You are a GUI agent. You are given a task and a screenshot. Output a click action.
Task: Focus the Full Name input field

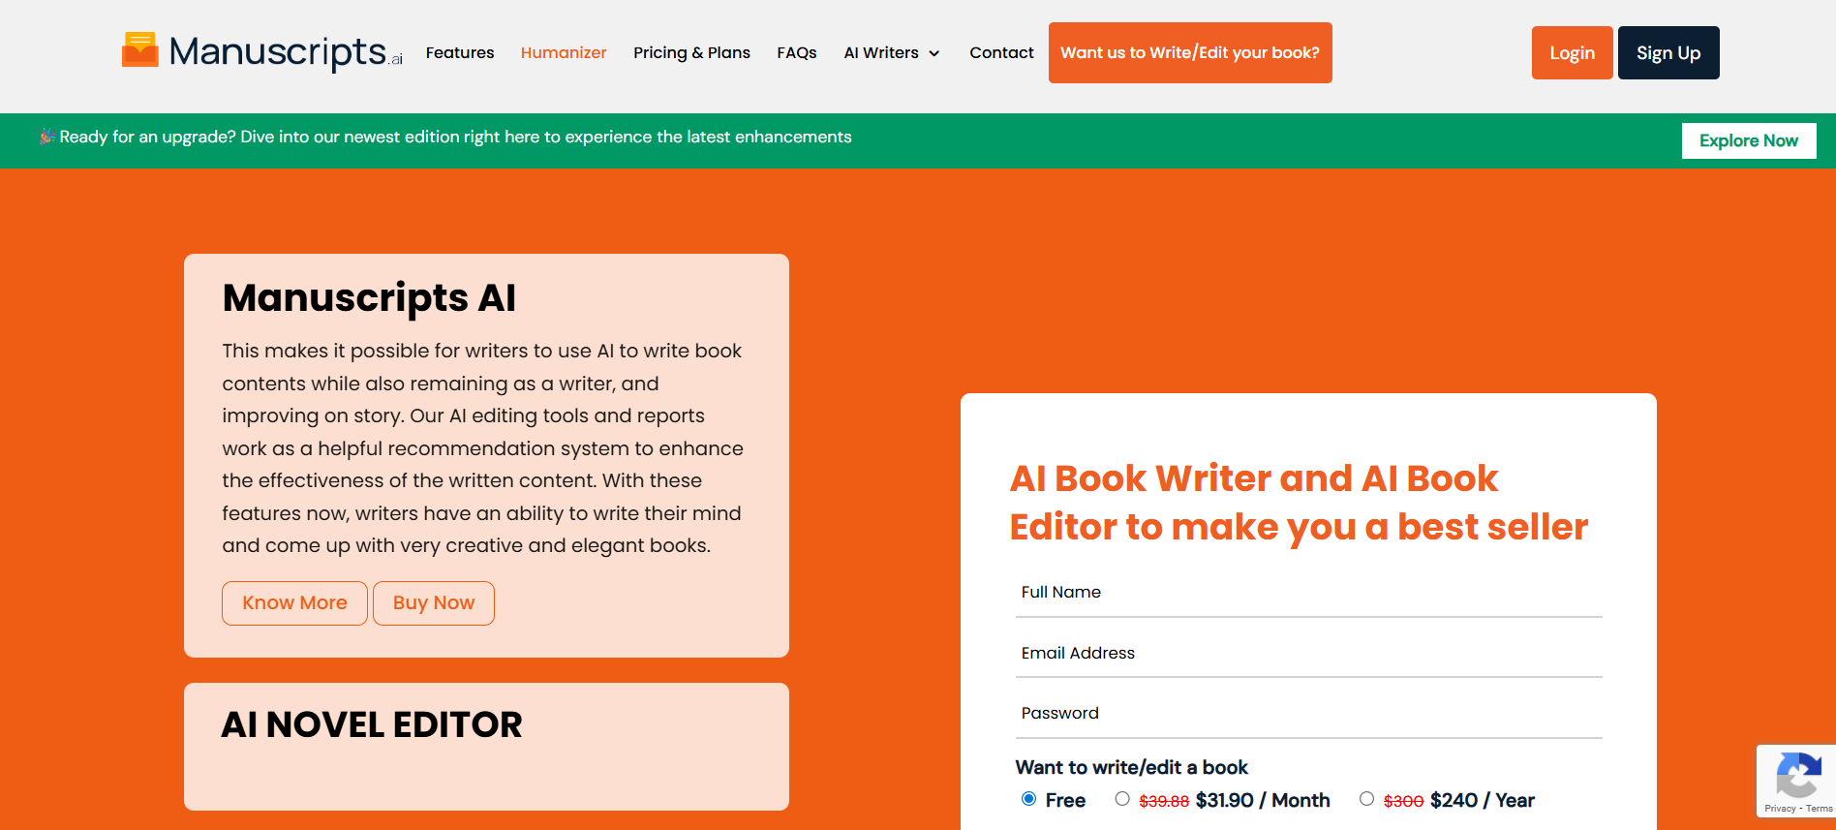1308,593
